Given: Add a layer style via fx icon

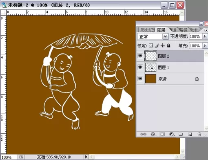Looking at the screenshot, I should pyautogui.click(x=153, y=134).
